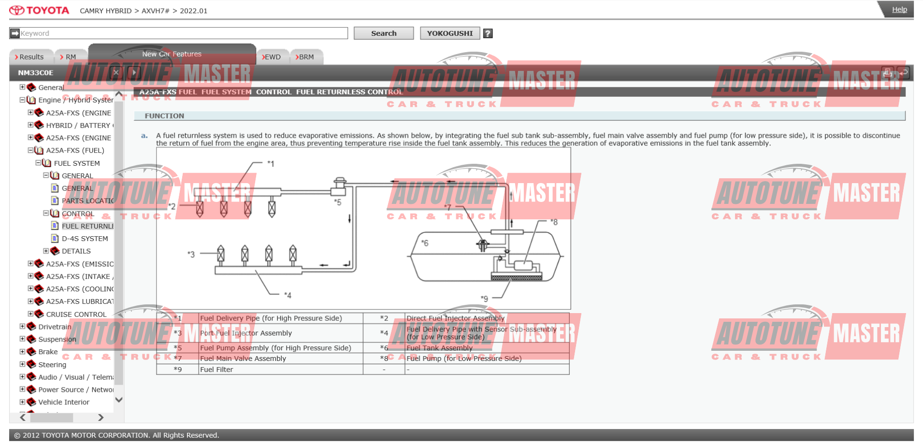
Task: Click the Search button
Action: coord(384,33)
